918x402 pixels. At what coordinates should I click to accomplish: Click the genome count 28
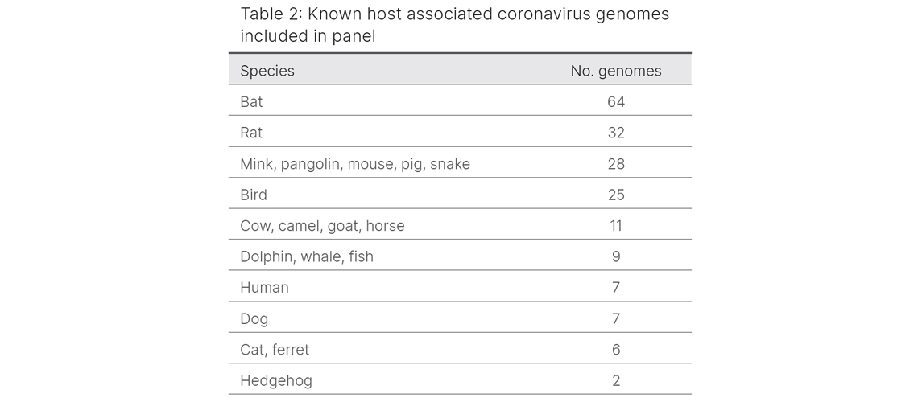click(x=616, y=164)
